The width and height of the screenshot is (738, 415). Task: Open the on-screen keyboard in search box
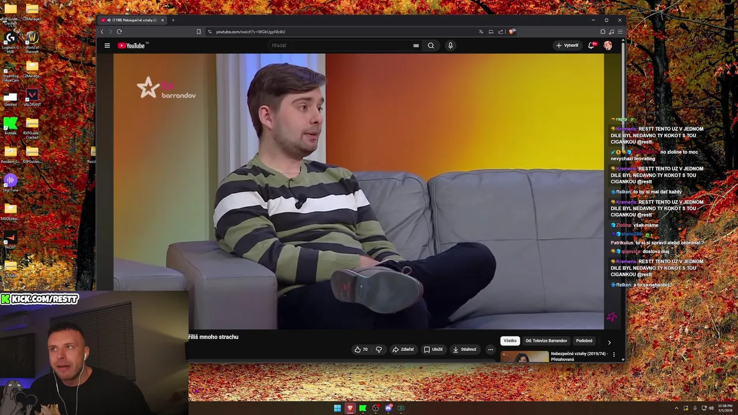tap(416, 46)
